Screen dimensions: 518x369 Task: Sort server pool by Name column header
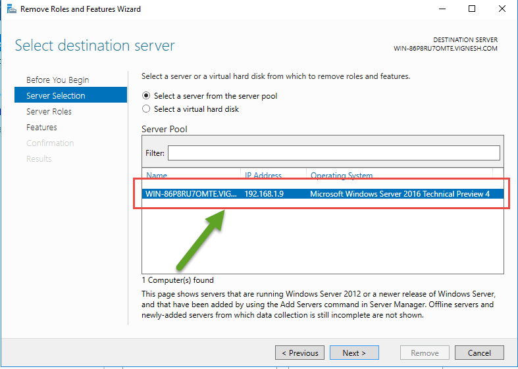click(x=157, y=176)
